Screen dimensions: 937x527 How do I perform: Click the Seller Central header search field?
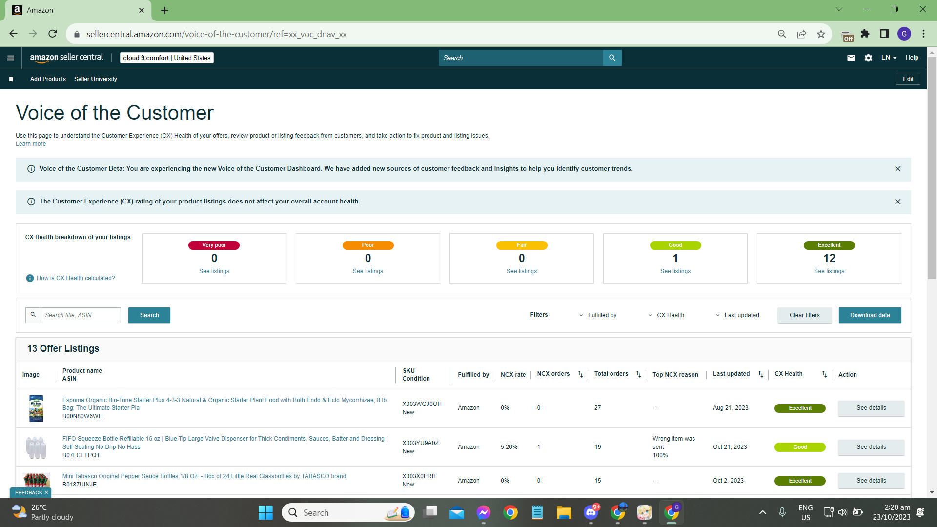tap(521, 58)
